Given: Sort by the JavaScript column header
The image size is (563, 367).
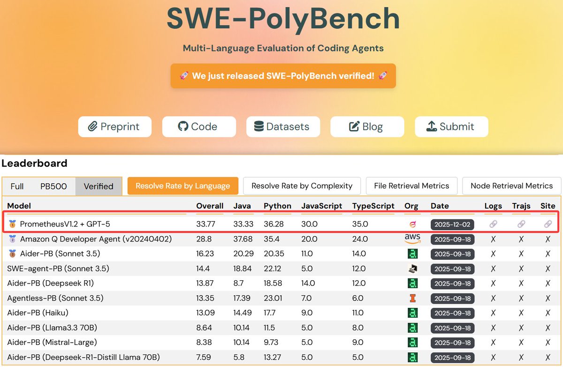Looking at the screenshot, I should [x=322, y=206].
